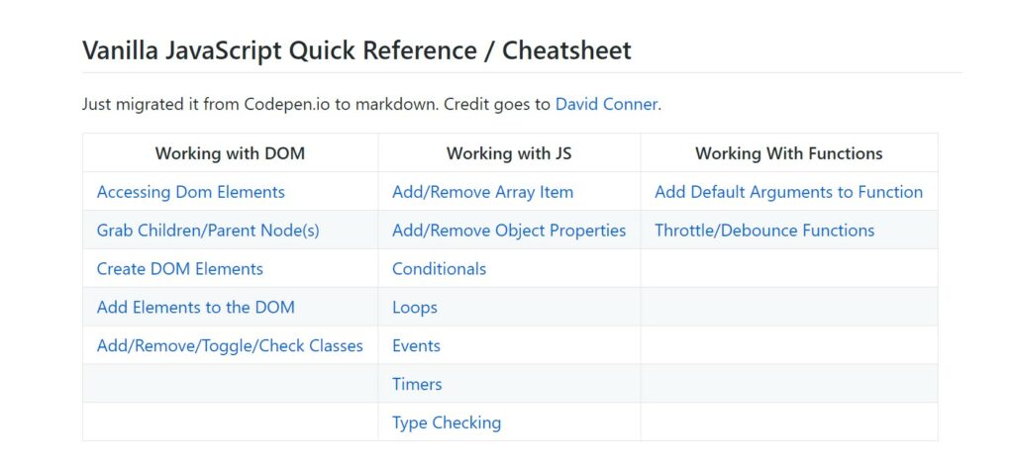The image size is (1014, 465).
Task: Go to the Timers section
Action: coord(417,384)
